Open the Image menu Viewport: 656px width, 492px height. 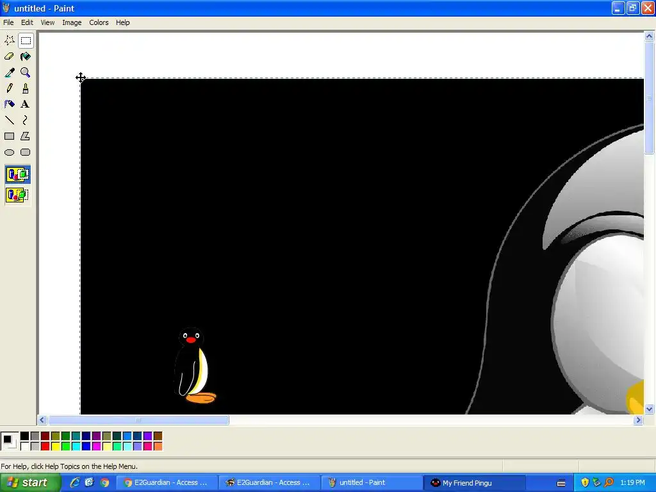[x=72, y=22]
